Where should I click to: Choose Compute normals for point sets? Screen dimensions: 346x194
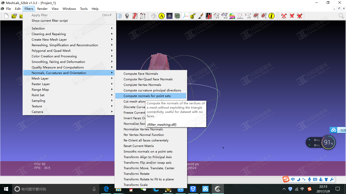tap(151, 96)
